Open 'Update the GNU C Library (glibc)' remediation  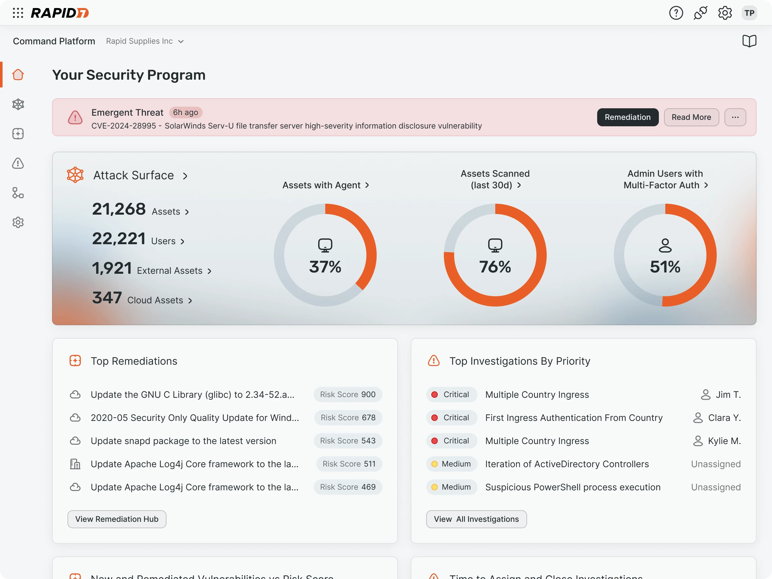tap(192, 394)
